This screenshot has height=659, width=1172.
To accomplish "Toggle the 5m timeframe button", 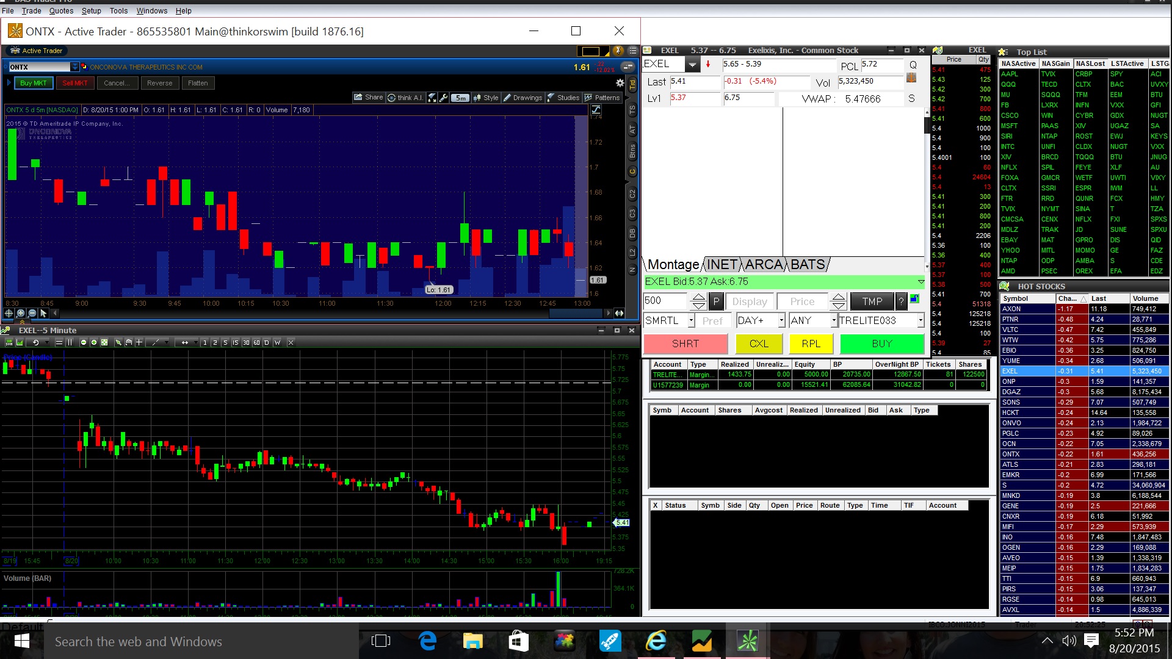I will [460, 98].
